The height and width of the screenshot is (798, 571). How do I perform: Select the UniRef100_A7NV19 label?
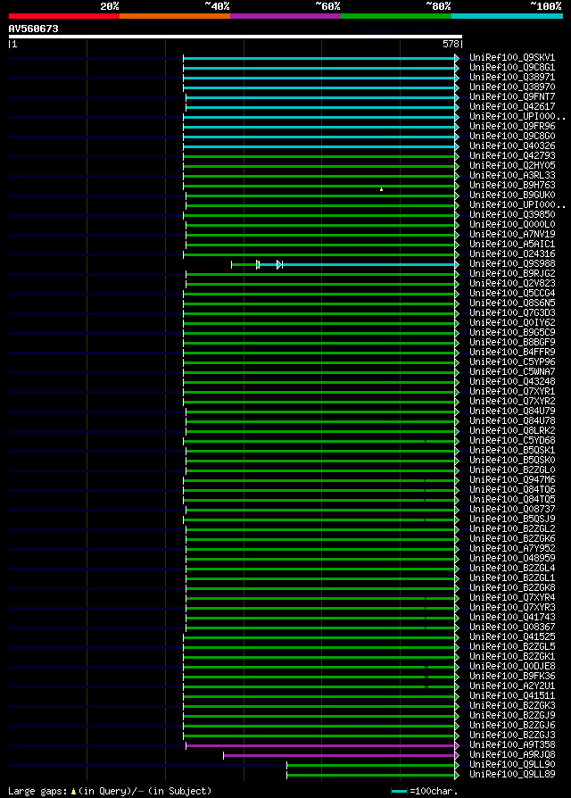point(512,235)
